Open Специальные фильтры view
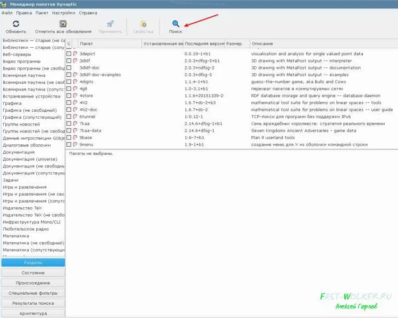This screenshot has height=318, width=398. tap(33, 293)
